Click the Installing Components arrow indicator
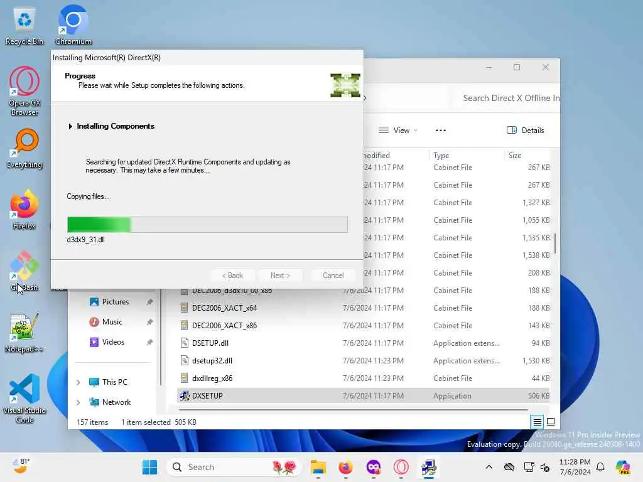Screen dimensions: 643x482 pyautogui.click(x=70, y=126)
